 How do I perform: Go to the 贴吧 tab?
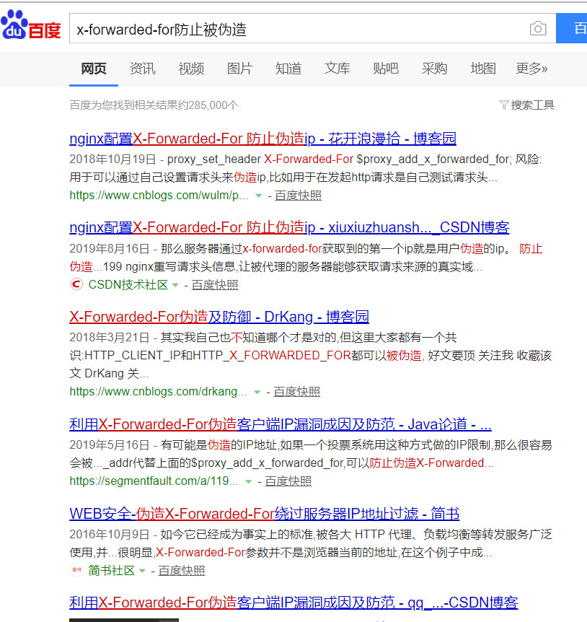click(x=386, y=69)
